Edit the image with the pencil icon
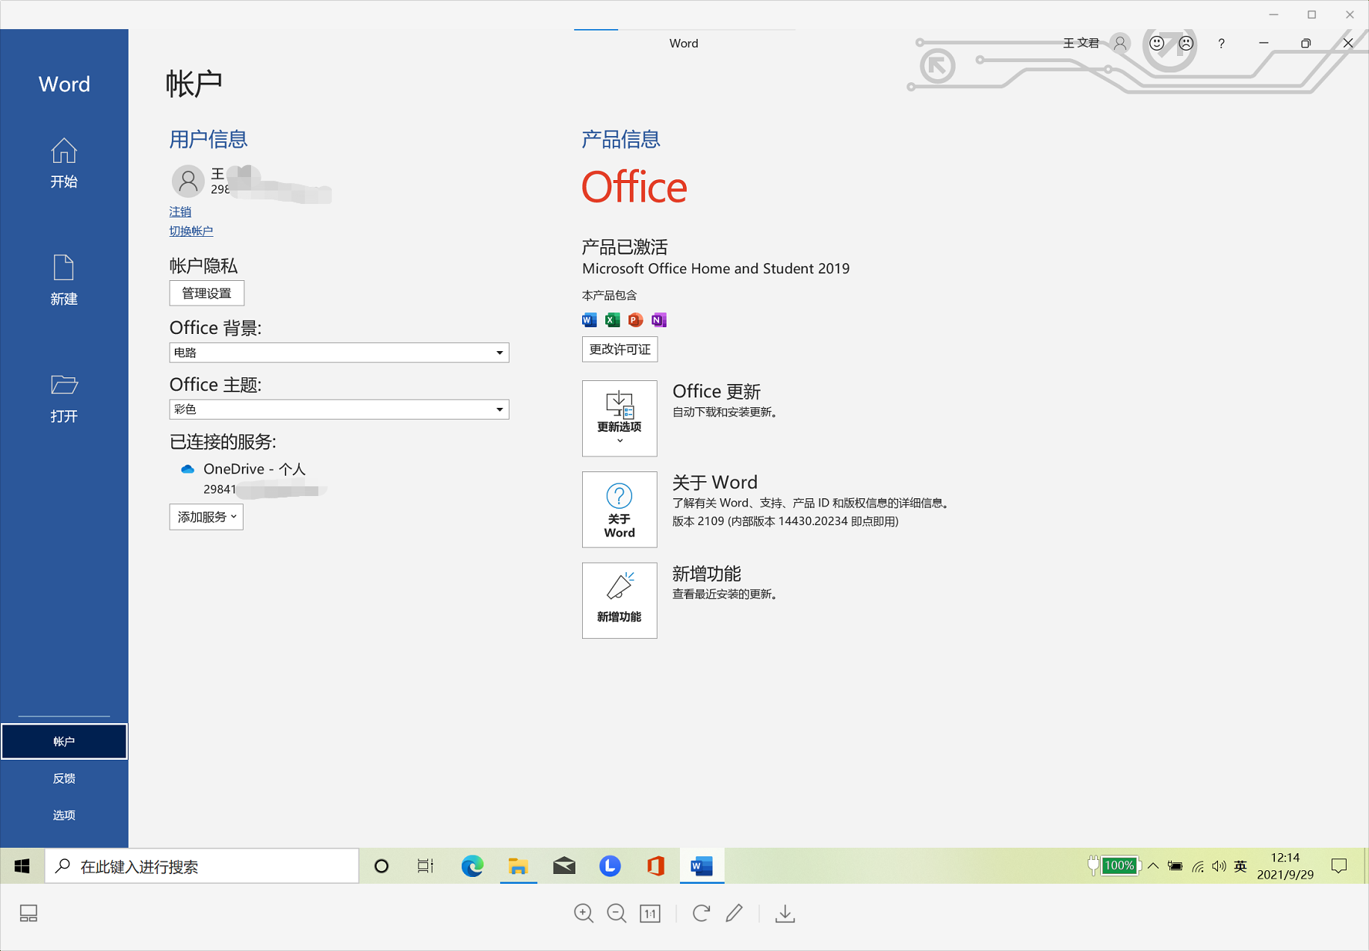 click(x=735, y=913)
